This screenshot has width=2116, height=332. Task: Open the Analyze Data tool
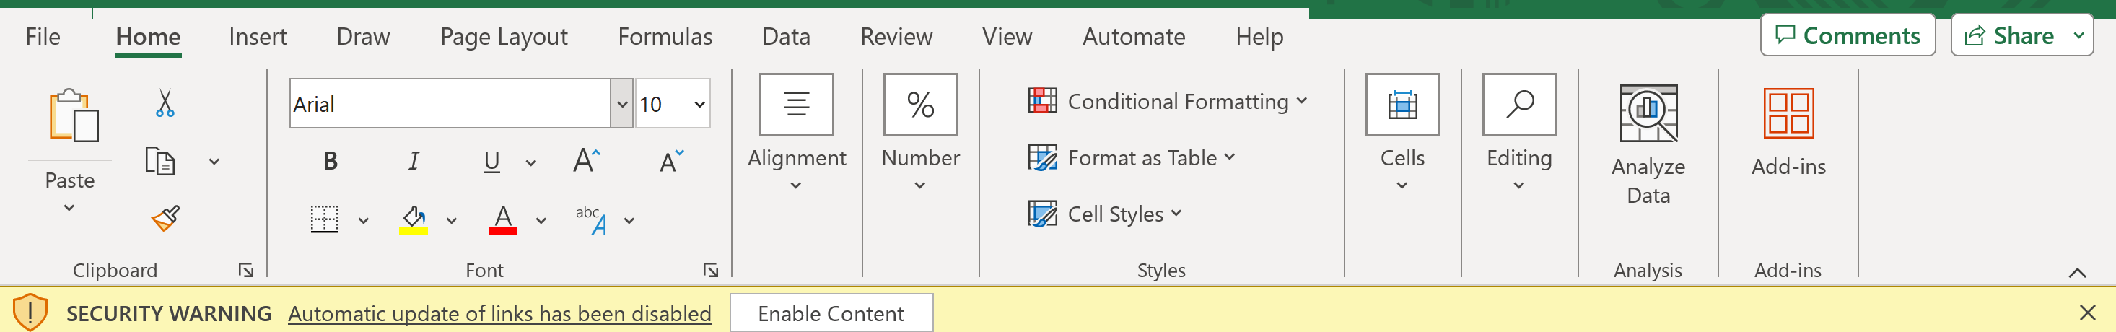click(1648, 144)
